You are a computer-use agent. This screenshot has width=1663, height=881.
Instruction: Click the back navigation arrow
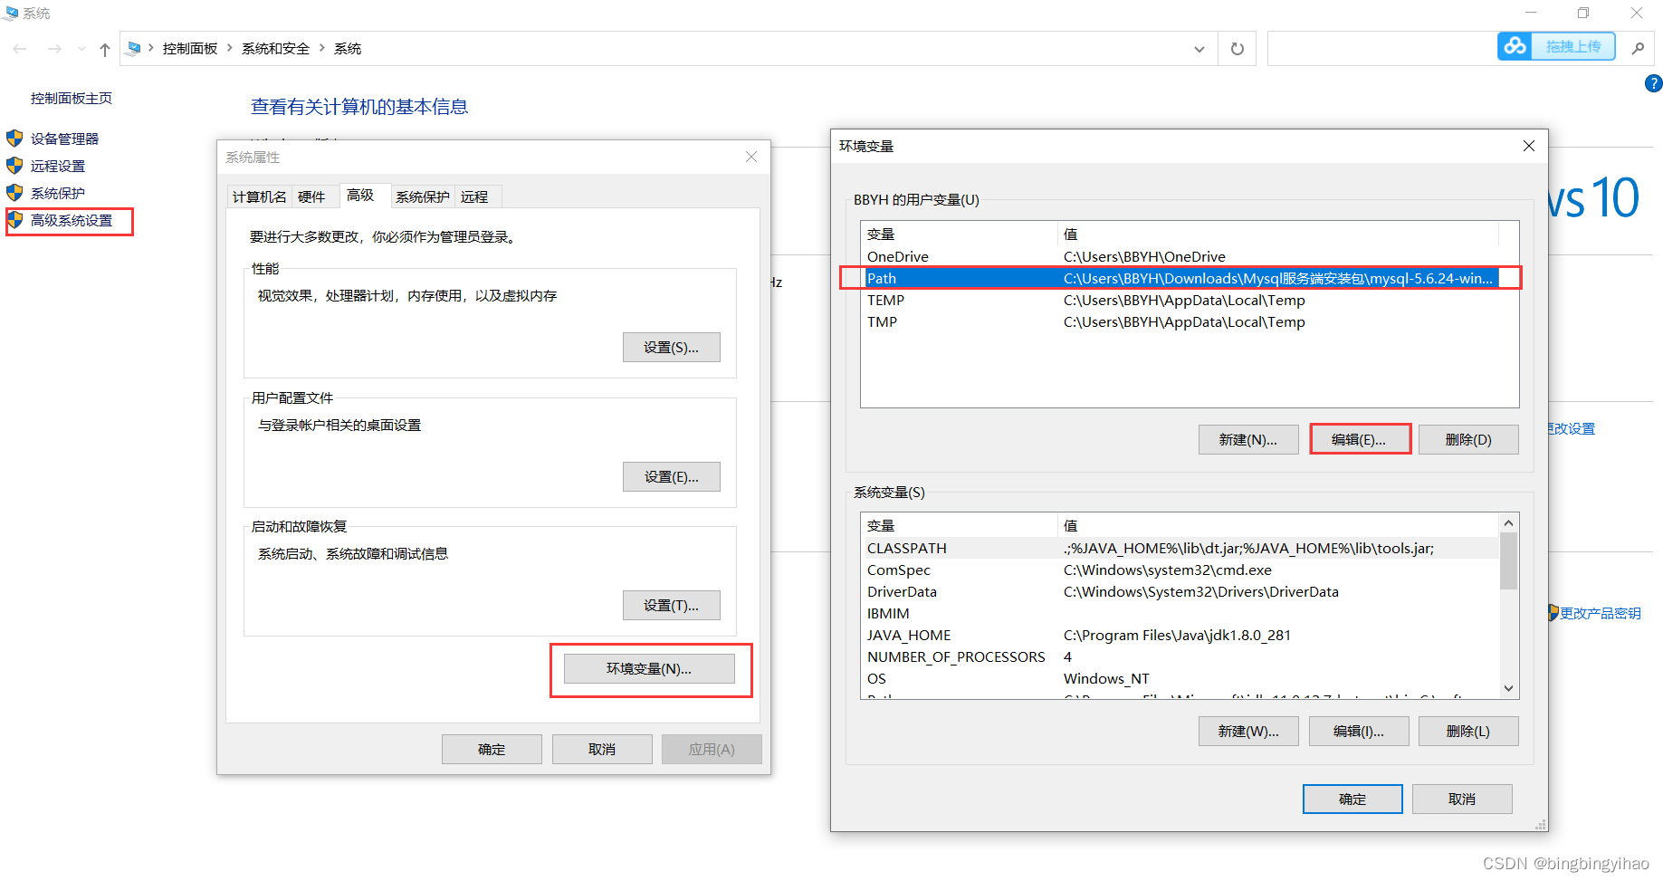click(20, 49)
